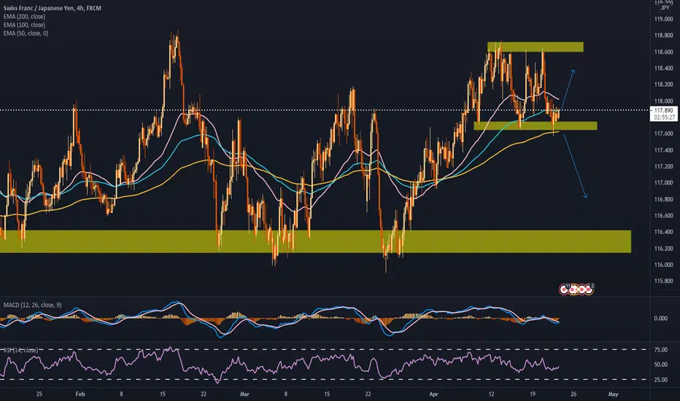Click the Apr label on time axis
Screen dimensions: 680x401
coord(433,394)
